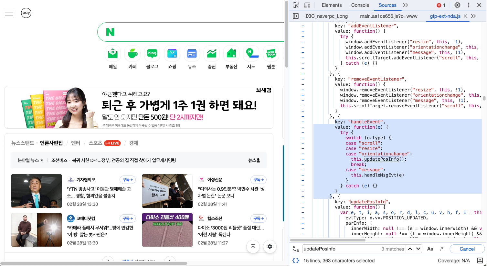The height and width of the screenshot is (266, 487).
Task: Open the 블로그 blog shortcut icon
Action: pos(152,53)
